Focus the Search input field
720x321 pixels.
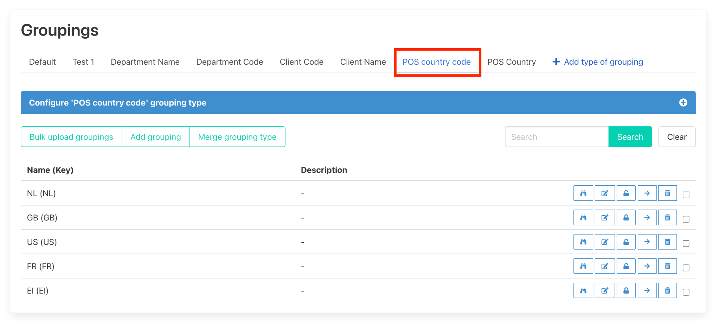pyautogui.click(x=557, y=137)
